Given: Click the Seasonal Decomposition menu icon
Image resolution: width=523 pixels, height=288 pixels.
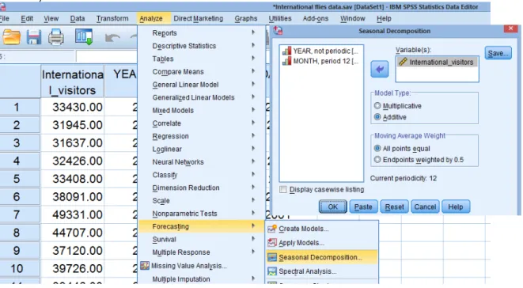Looking at the screenshot, I should (272, 257).
